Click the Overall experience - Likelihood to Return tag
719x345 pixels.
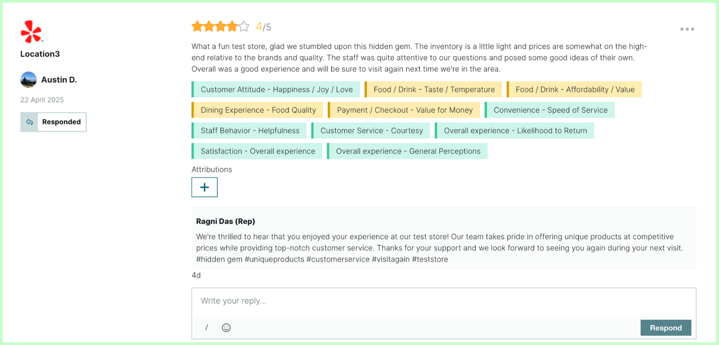tap(515, 131)
